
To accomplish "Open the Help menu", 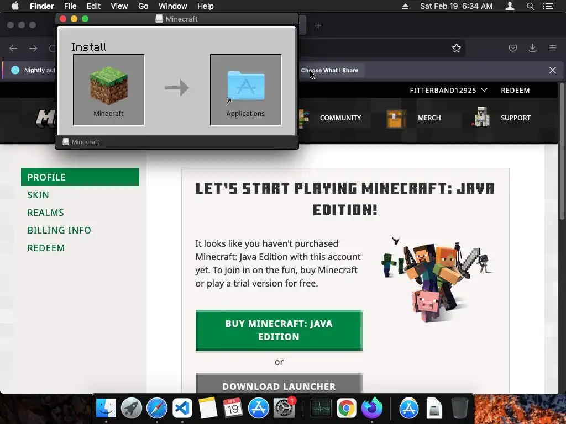I will tap(206, 6).
